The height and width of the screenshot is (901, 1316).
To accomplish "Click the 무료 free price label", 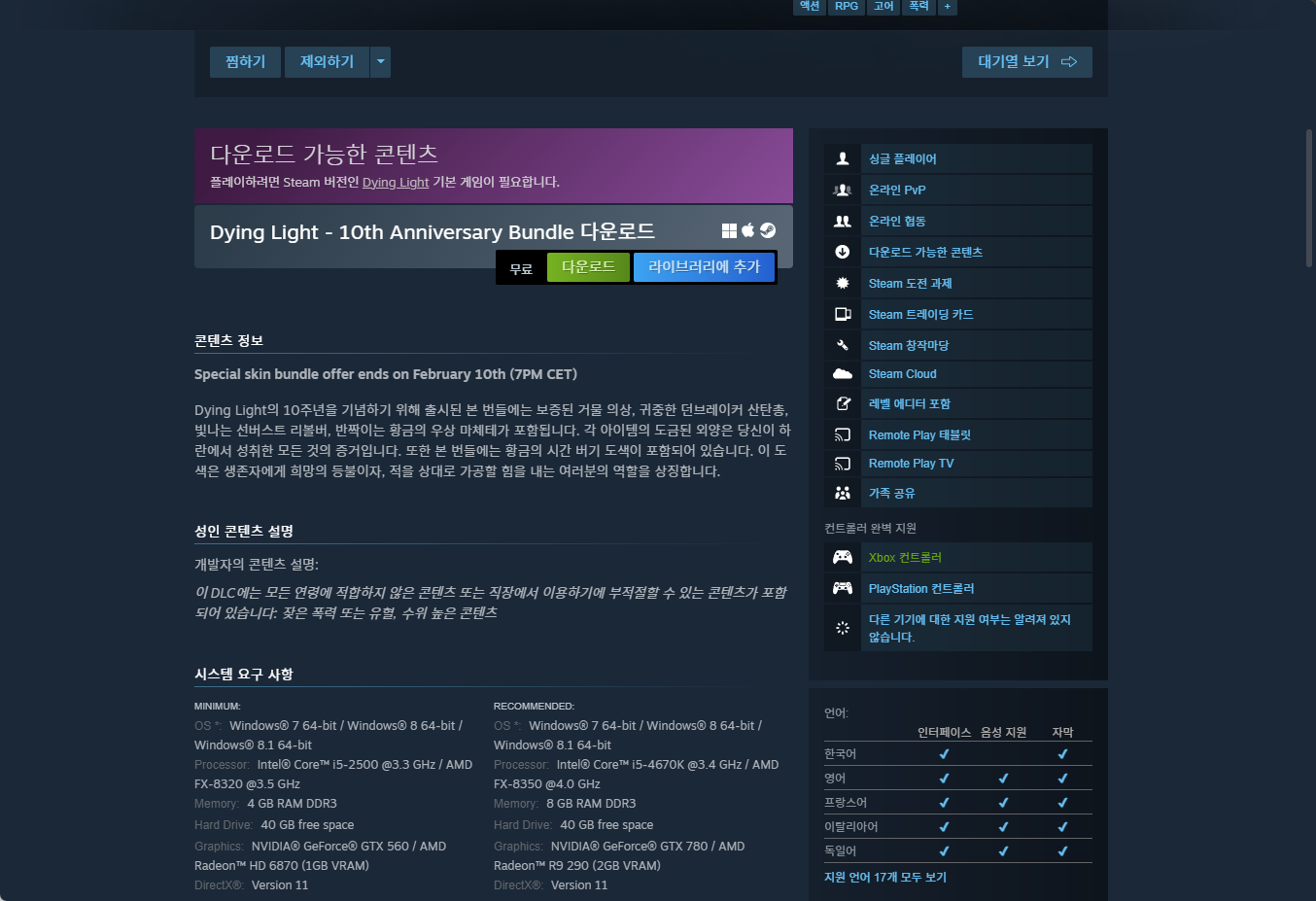I will tap(522, 268).
